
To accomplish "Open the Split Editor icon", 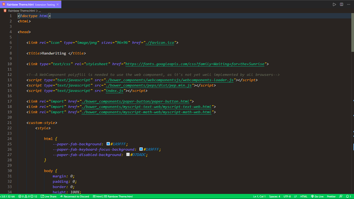I will click(x=341, y=4).
